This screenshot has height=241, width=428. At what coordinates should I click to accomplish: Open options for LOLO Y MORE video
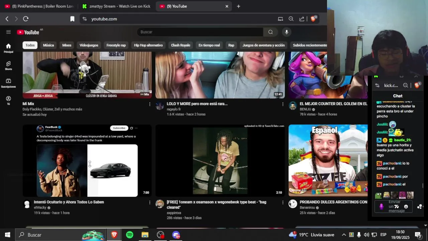(283, 104)
